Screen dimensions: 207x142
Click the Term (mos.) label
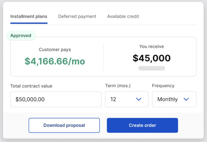[118, 86]
